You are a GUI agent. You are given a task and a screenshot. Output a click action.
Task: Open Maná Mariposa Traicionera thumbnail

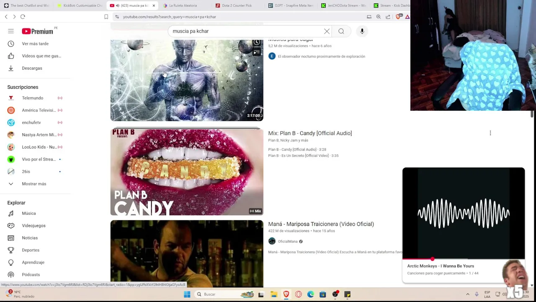tap(187, 254)
